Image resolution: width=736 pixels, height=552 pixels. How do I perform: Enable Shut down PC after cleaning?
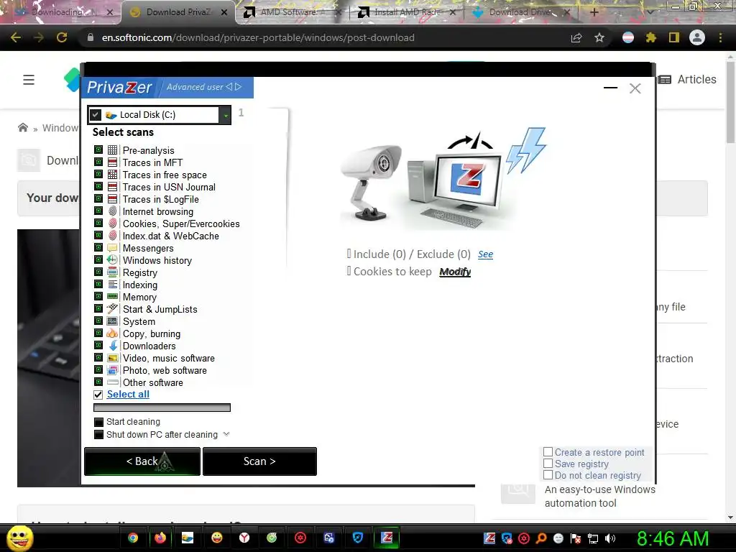[98, 434]
